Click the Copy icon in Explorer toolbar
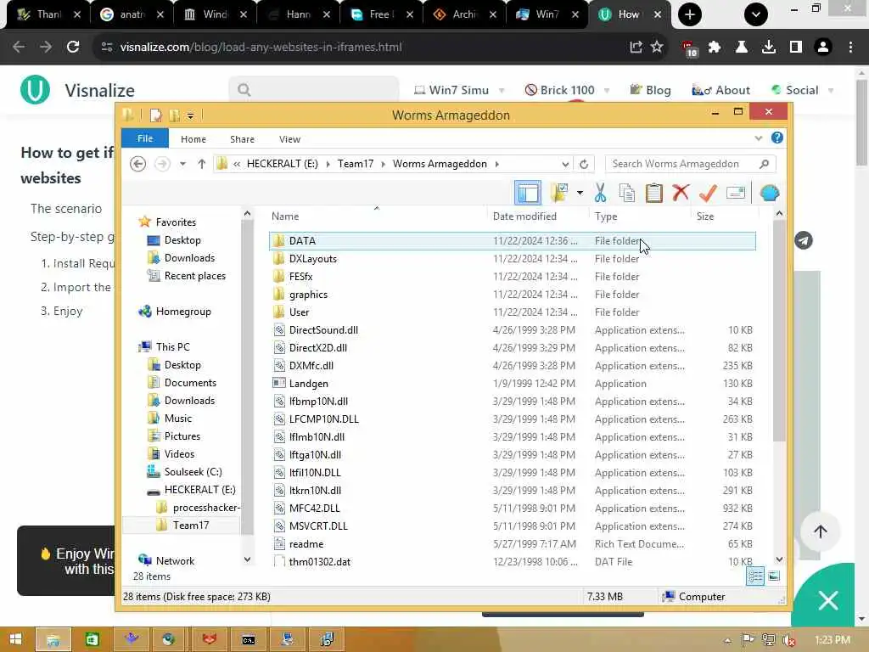869x652 pixels. click(627, 193)
